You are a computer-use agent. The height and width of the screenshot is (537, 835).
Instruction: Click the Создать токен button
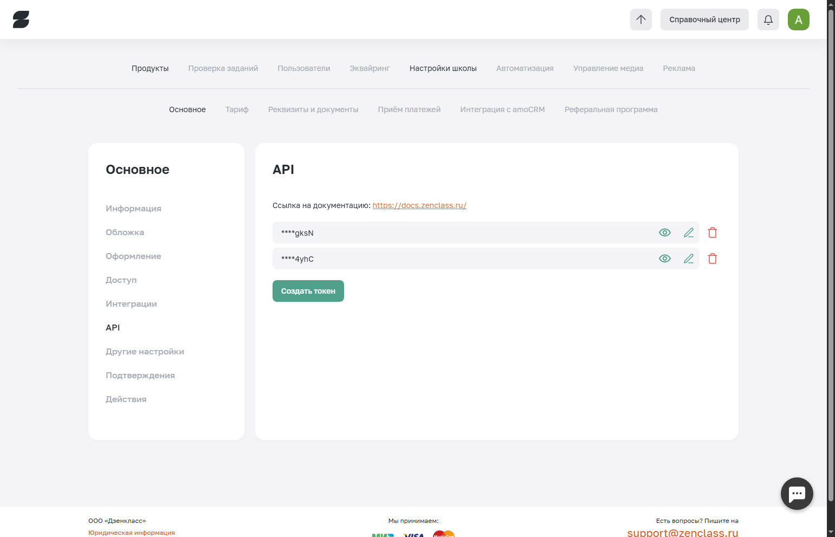point(308,291)
